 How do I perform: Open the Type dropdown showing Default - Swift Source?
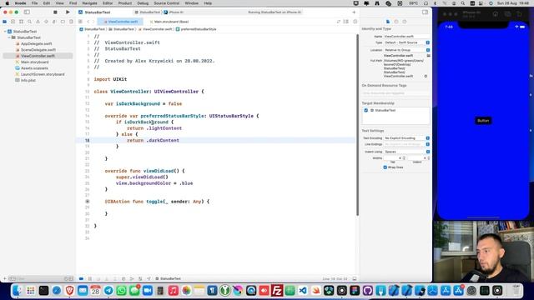pos(406,42)
